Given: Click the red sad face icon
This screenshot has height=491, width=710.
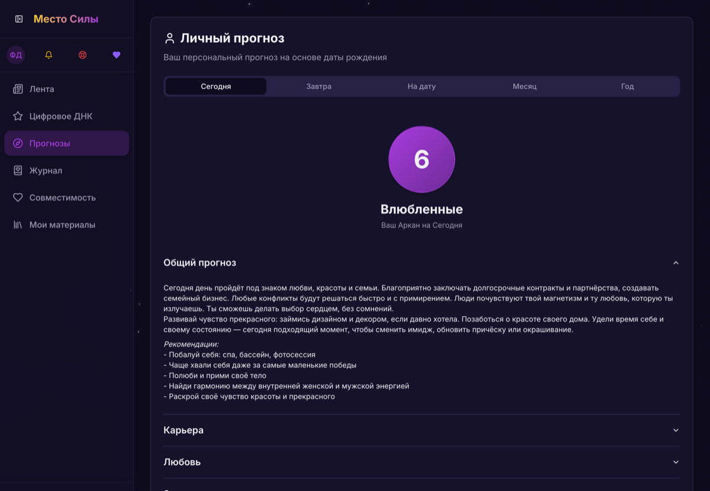Looking at the screenshot, I should (82, 55).
